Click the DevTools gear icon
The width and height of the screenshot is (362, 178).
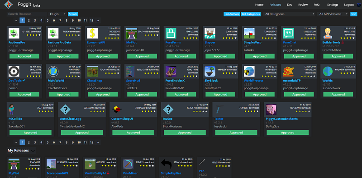(x=14, y=71)
